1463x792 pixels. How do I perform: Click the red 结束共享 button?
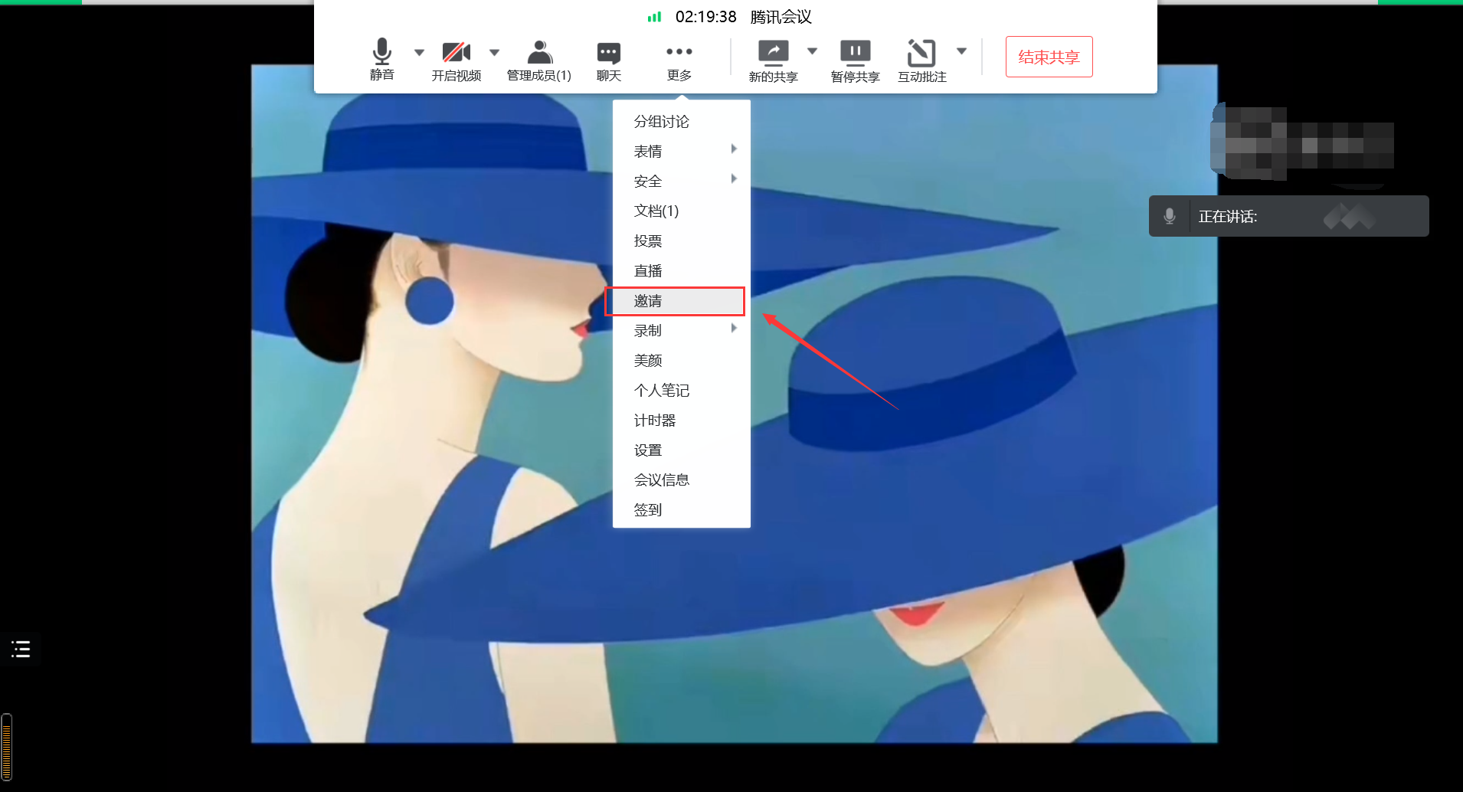click(x=1049, y=57)
